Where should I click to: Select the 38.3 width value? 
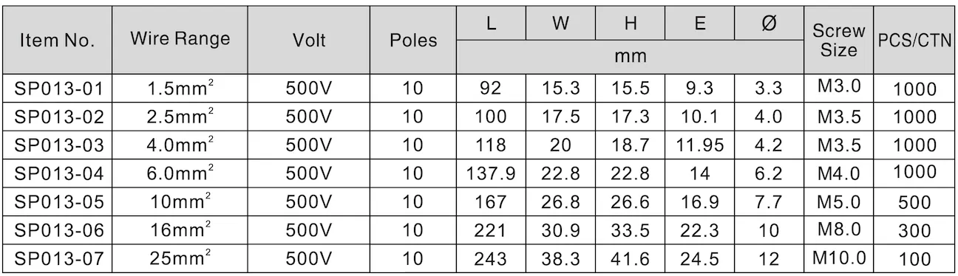click(561, 259)
